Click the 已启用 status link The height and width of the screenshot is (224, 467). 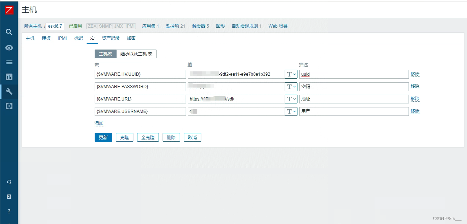(x=76, y=26)
